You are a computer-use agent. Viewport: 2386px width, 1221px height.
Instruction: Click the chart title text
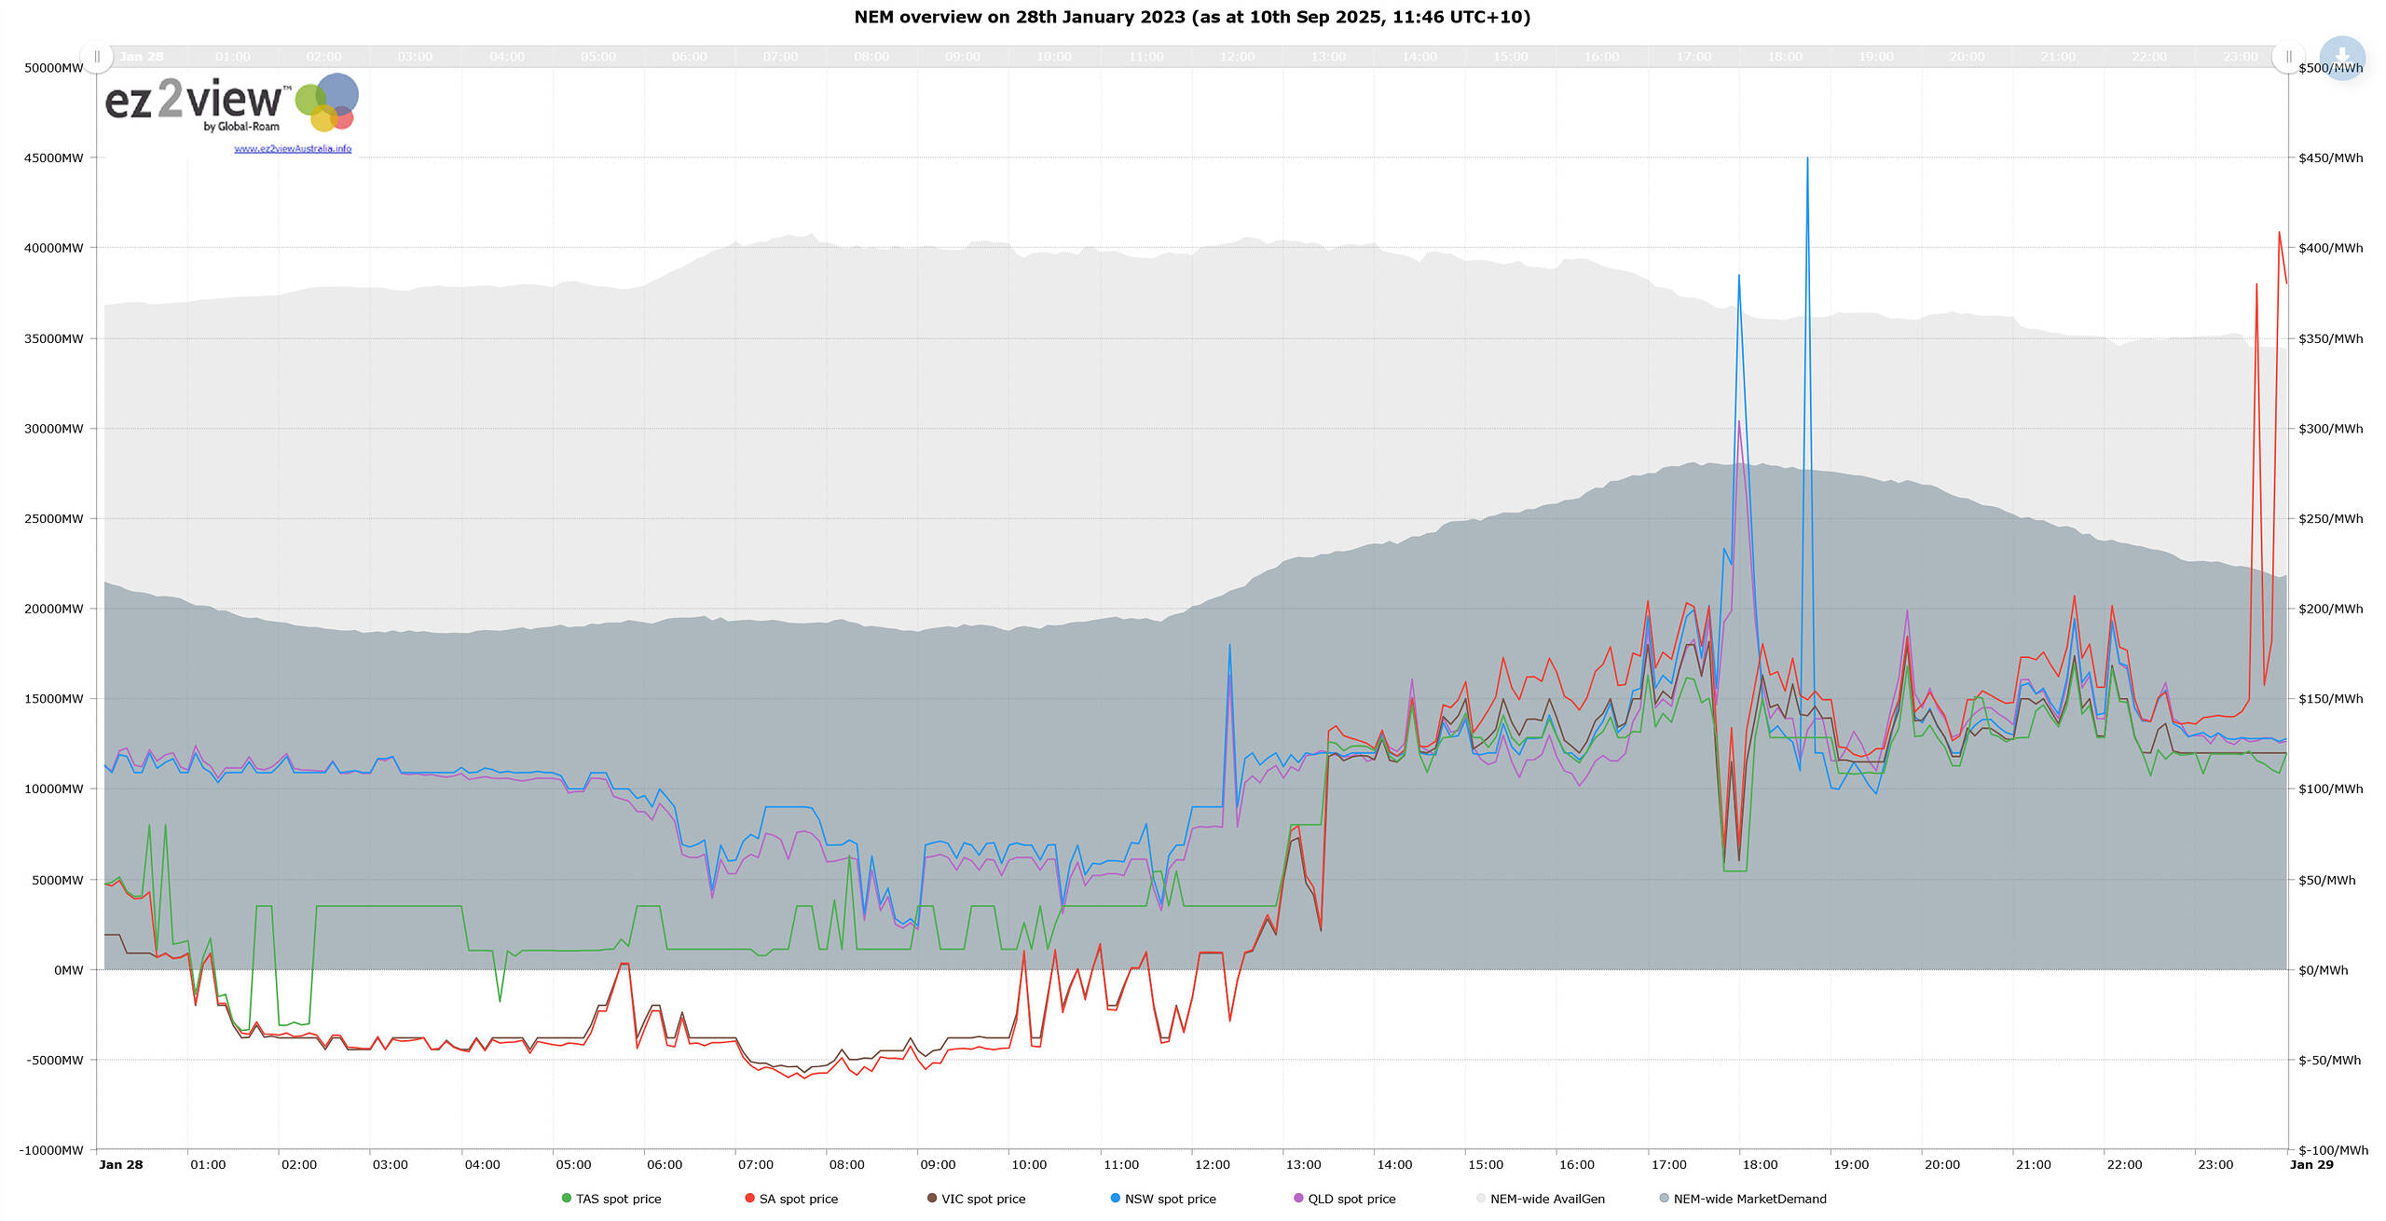coord(1192,17)
